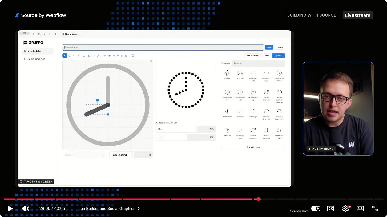Open search using the magnifier icon
The height and width of the screenshot is (217, 387).
point(39,34)
